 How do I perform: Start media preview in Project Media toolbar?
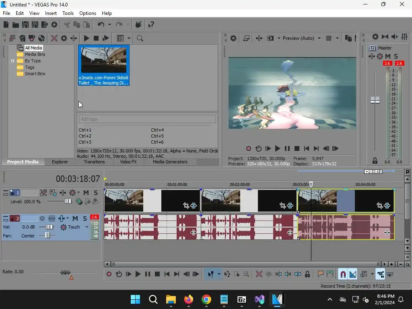pyautogui.click(x=86, y=38)
